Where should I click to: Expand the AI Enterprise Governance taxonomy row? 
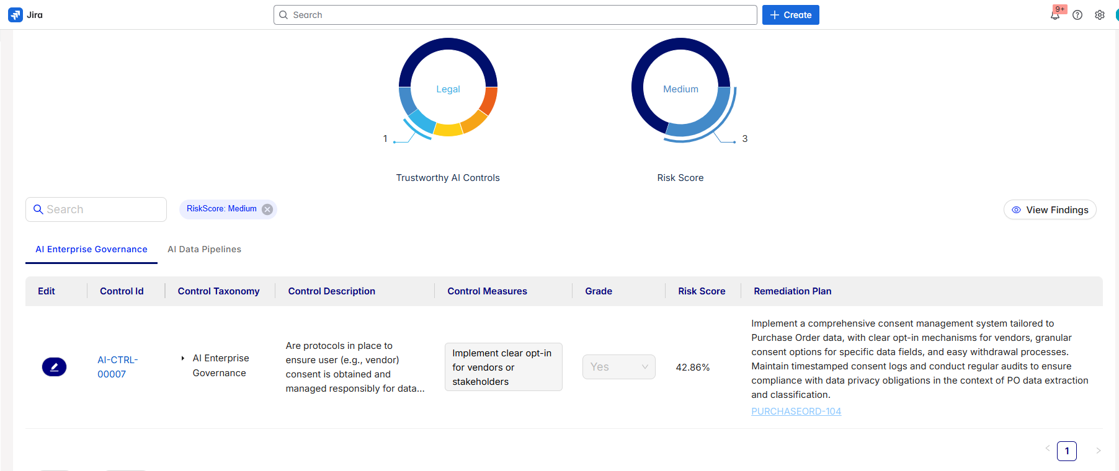click(x=183, y=358)
